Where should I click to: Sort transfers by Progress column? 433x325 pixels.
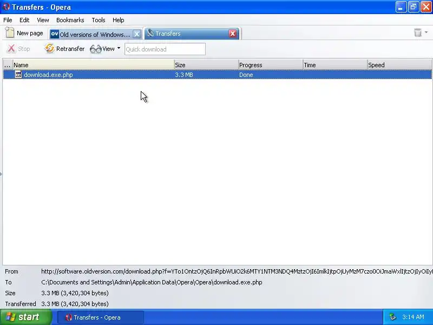(x=271, y=65)
